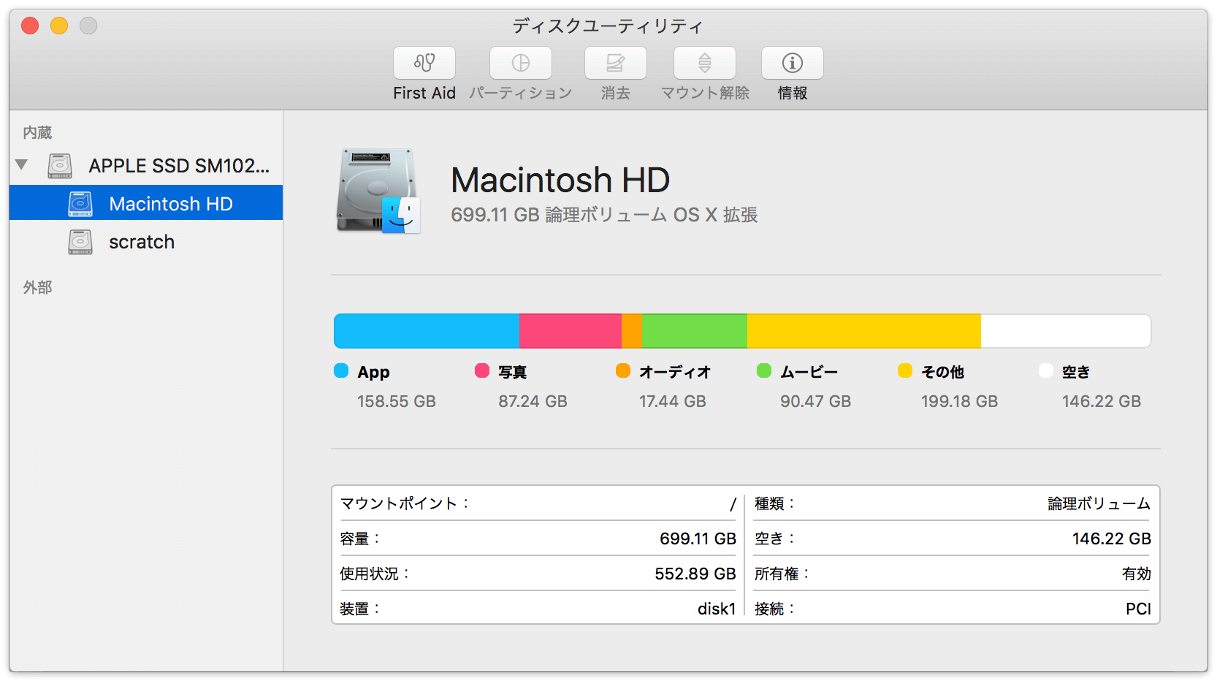Select Macintosh HD in the sidebar
The width and height of the screenshot is (1217, 681).
[x=146, y=203]
